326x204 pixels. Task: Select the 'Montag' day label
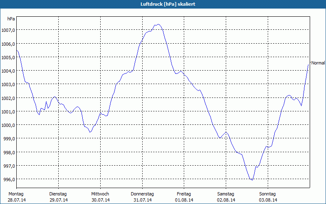point(16,194)
